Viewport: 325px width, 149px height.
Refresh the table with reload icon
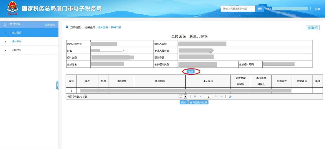[230, 97]
